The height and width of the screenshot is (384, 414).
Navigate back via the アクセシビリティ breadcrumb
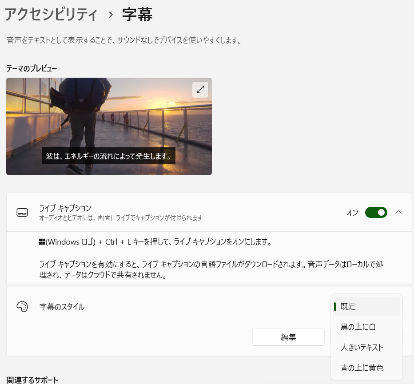click(51, 14)
